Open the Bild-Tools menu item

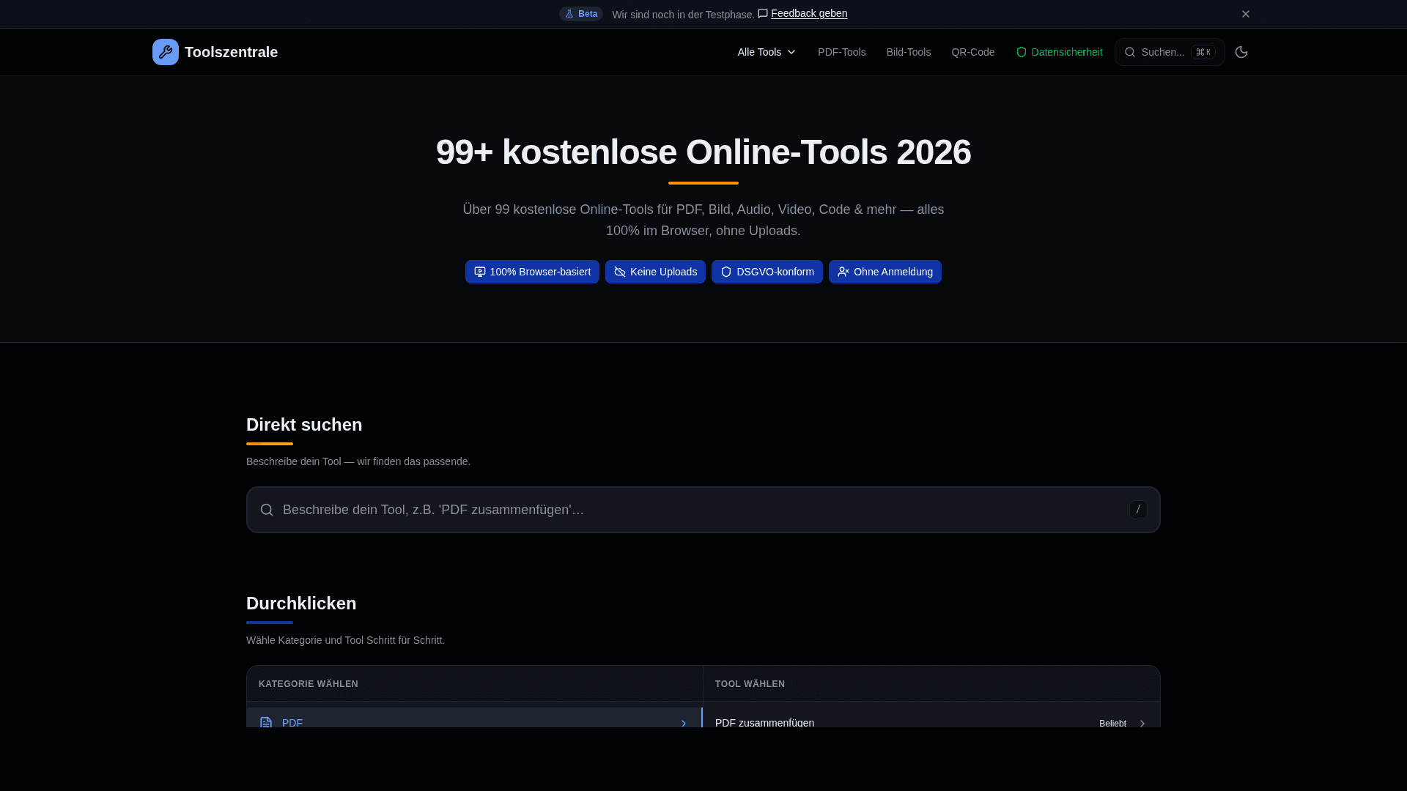909,52
